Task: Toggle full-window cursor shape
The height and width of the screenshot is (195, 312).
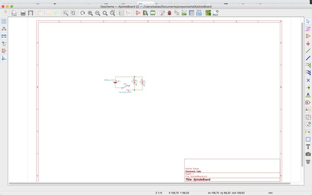Action: (x=4, y=43)
